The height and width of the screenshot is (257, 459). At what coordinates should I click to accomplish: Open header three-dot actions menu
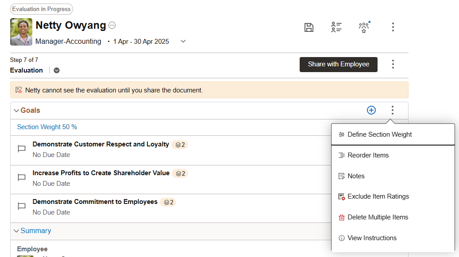[x=393, y=27]
